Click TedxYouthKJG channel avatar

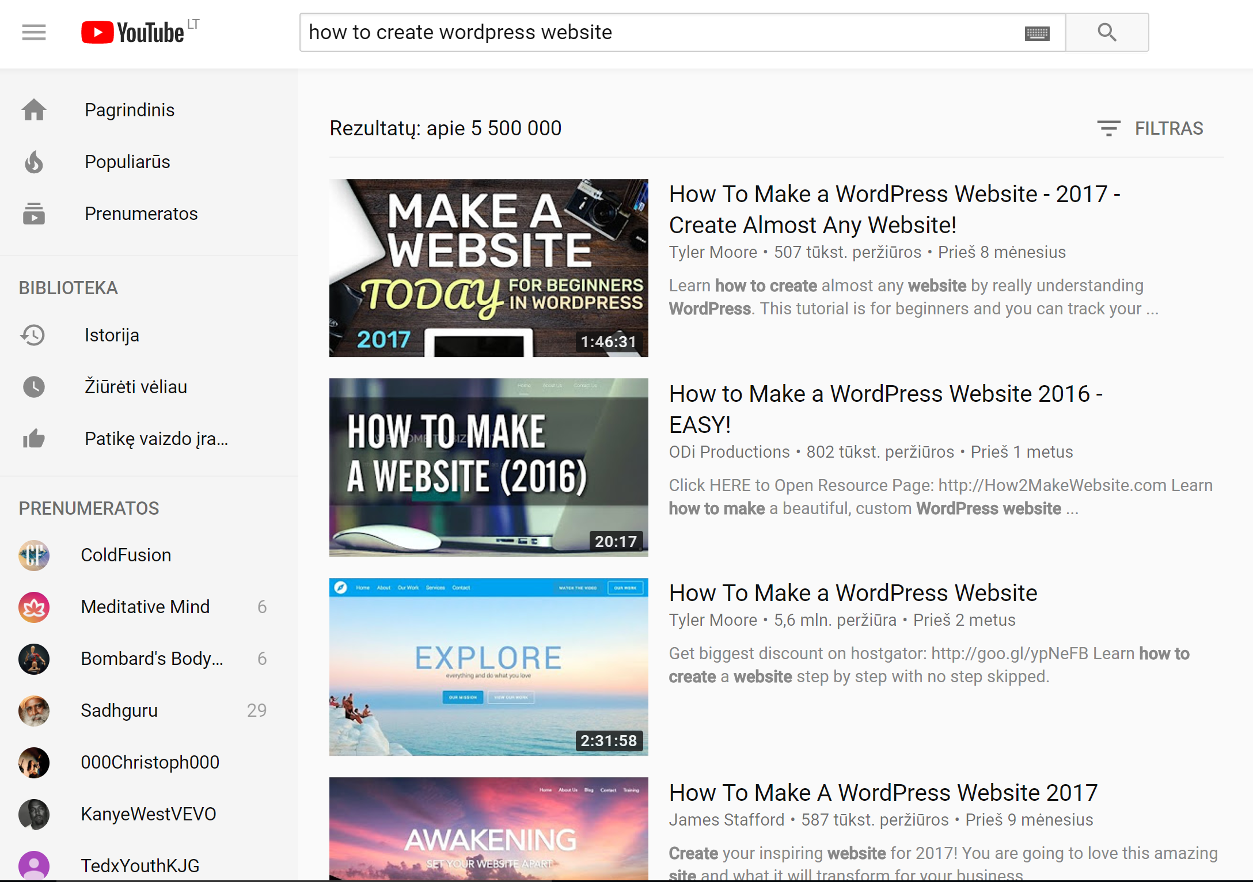(x=34, y=865)
